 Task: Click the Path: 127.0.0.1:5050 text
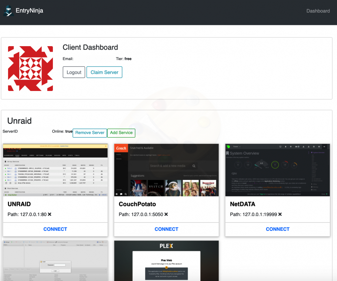(141, 214)
